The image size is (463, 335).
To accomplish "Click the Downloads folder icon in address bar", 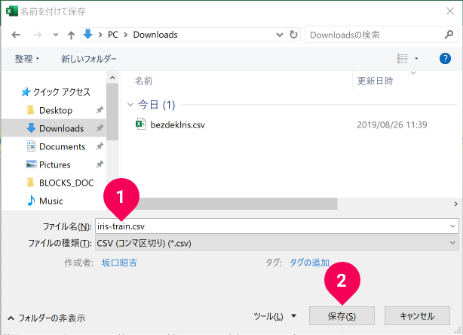I will [87, 34].
